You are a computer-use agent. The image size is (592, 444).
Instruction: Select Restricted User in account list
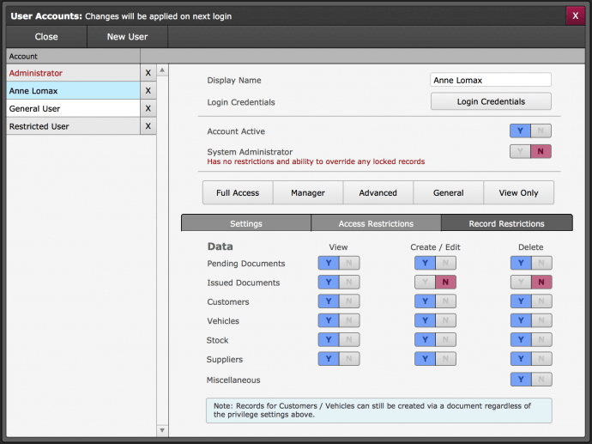72,126
